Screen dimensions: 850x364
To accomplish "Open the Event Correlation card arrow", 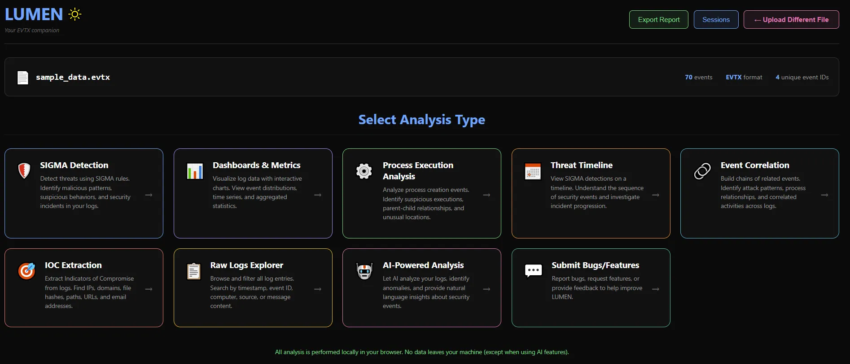I will pyautogui.click(x=824, y=195).
